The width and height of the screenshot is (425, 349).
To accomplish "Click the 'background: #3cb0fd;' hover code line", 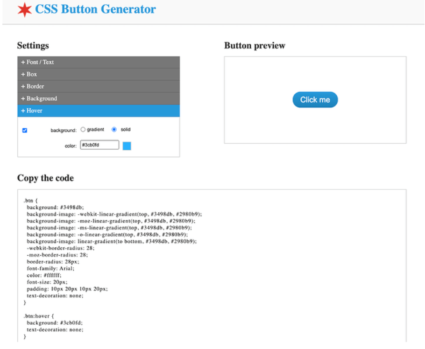I will coord(55,323).
